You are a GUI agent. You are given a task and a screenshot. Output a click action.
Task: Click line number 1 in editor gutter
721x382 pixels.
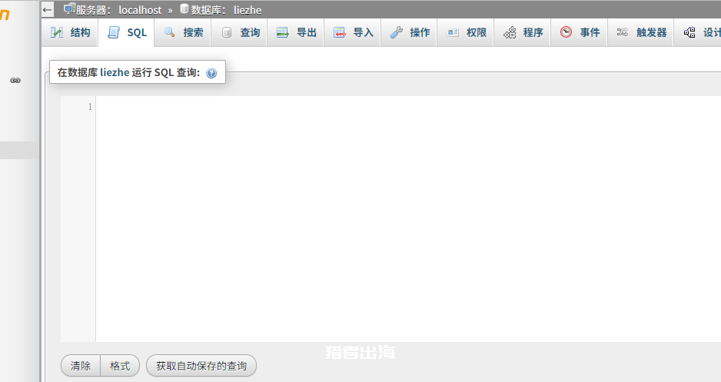click(x=90, y=107)
